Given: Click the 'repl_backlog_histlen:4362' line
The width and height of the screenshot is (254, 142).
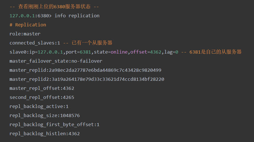Looking at the screenshot, I should tap(45, 133).
